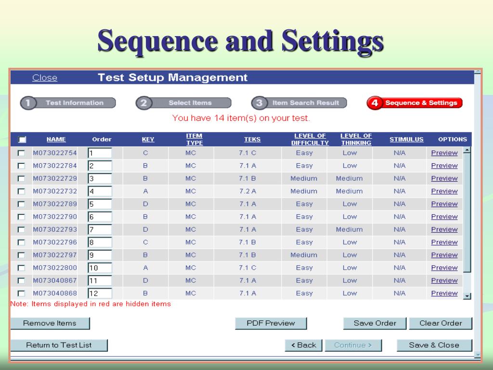
Task: Select step 4 Sequence & Settings
Action: [415, 103]
